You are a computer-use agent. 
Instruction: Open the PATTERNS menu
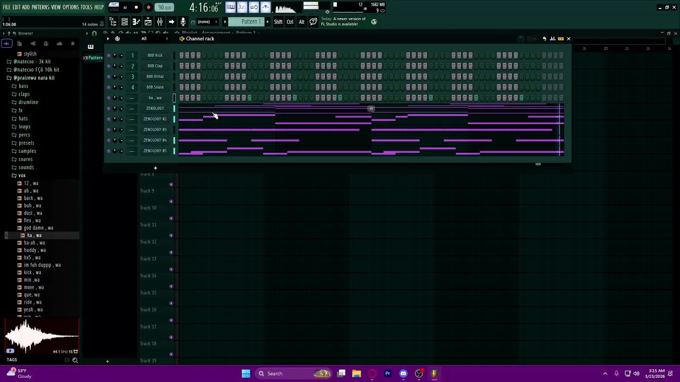(40, 7)
